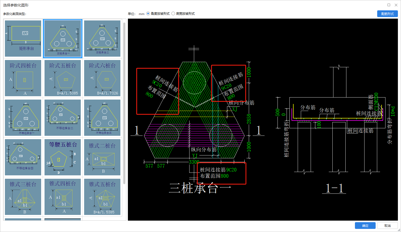Click the 布置范围800 text below the plan

tap(214, 176)
